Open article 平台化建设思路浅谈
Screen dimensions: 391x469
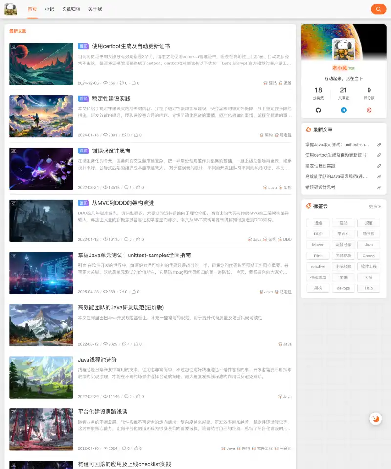pyautogui.click(x=103, y=412)
